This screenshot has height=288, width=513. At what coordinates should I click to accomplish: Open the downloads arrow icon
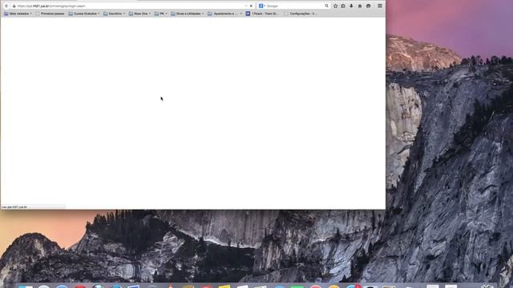pyautogui.click(x=351, y=6)
